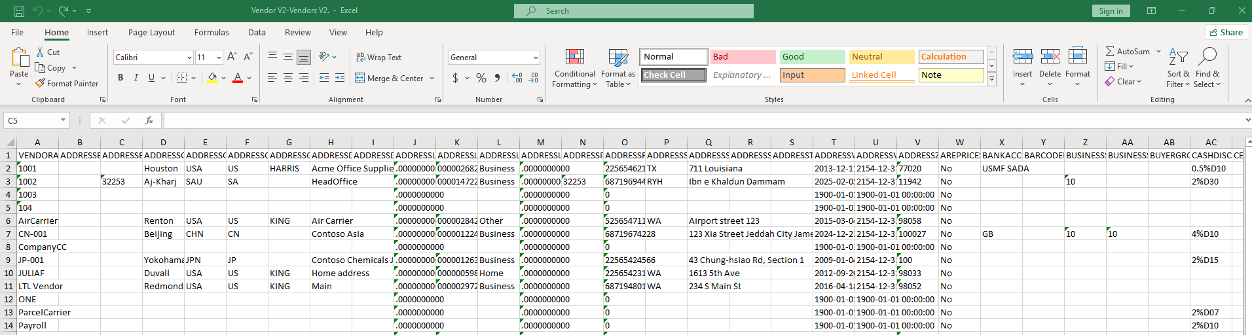The width and height of the screenshot is (1252, 335).
Task: Click Insert Function fx icon
Action: tap(149, 120)
